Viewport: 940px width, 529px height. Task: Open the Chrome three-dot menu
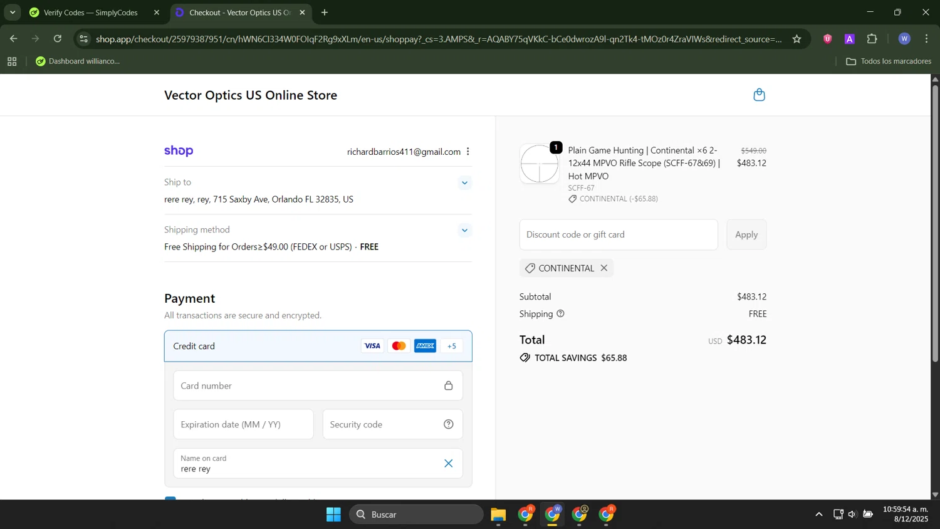coord(927,39)
